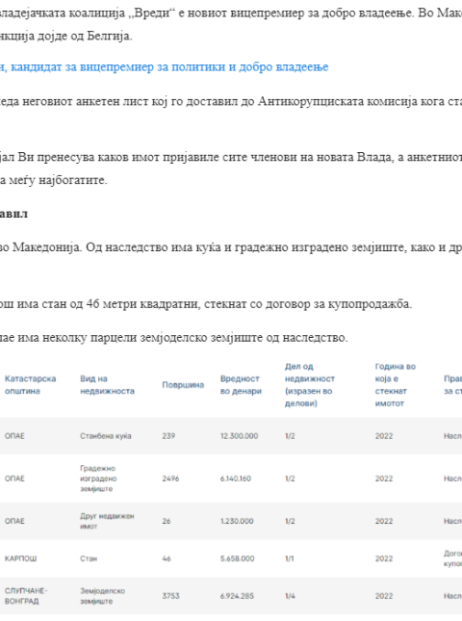The height and width of the screenshot is (621, 462).
Task: Click the Година во која е стекнат header
Action: (395, 384)
